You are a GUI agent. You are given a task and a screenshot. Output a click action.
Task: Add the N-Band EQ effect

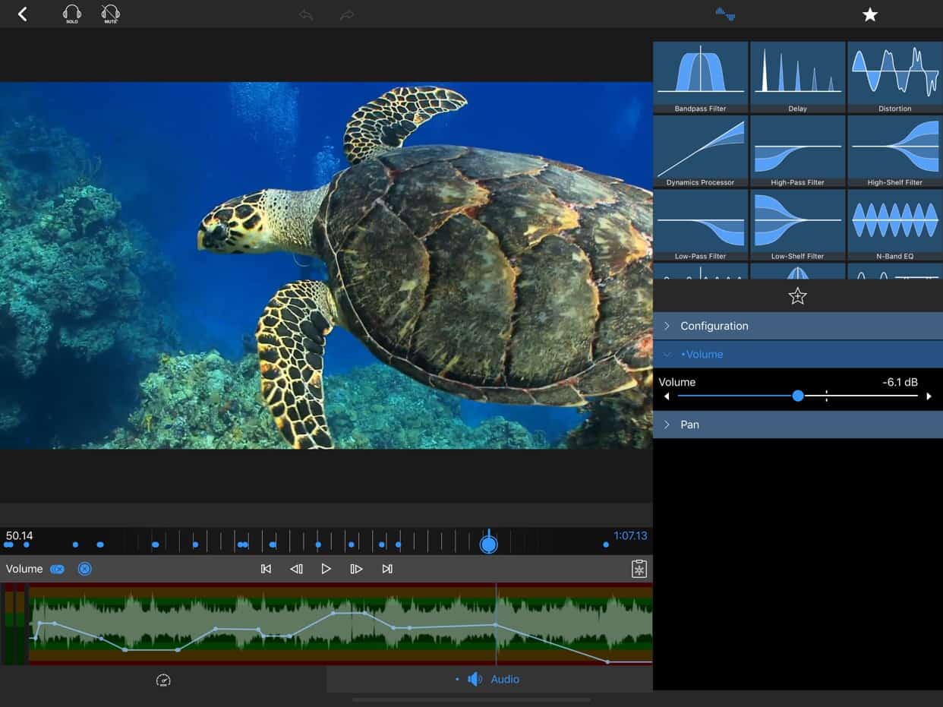coord(894,225)
